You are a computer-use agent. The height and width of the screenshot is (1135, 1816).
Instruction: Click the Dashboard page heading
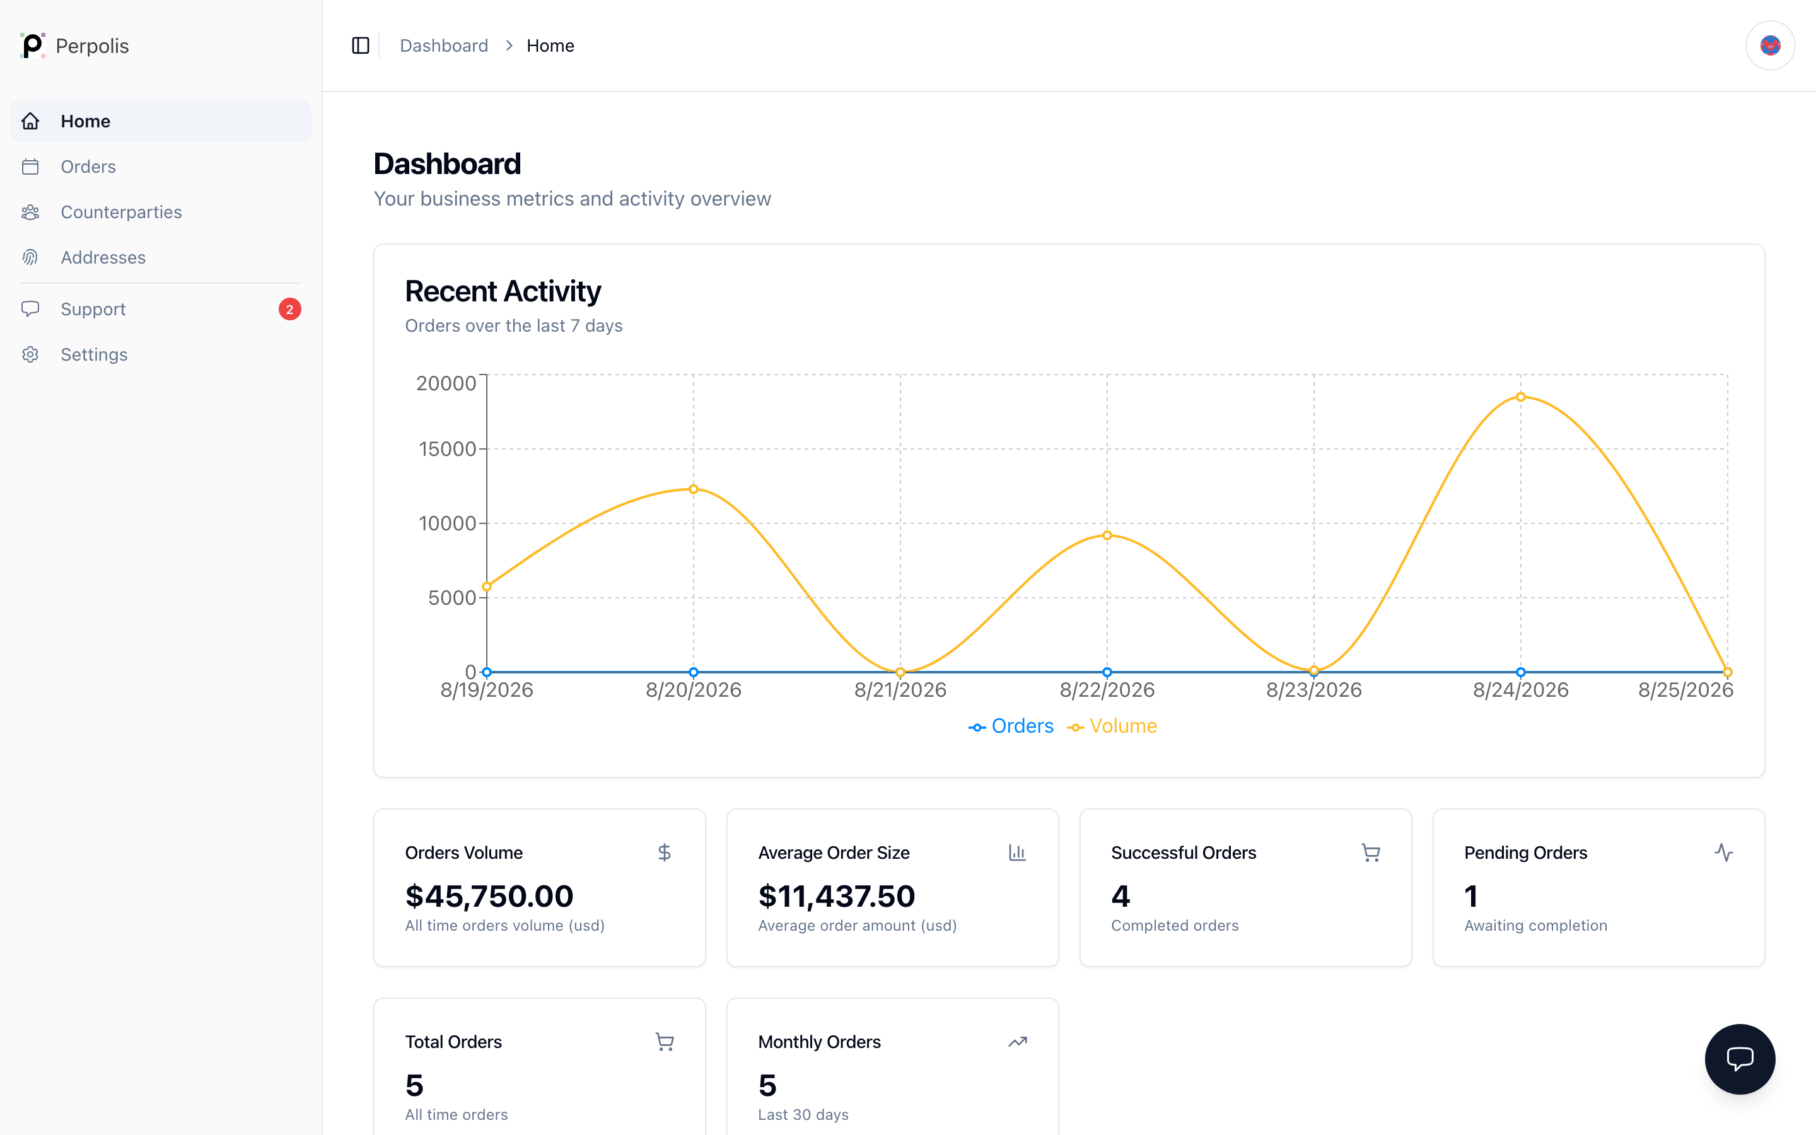pos(447,164)
